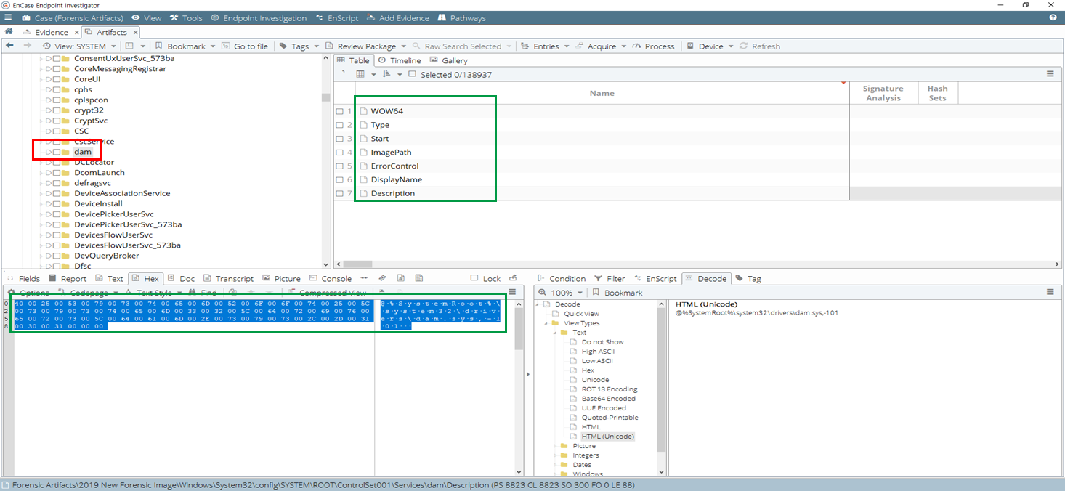Image resolution: width=1065 pixels, height=491 pixels.
Task: Click the help question mark icon
Action: (x=1053, y=17)
